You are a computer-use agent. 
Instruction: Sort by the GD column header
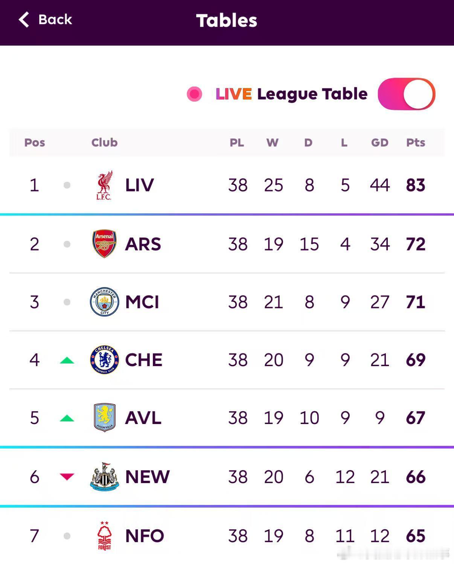point(379,143)
